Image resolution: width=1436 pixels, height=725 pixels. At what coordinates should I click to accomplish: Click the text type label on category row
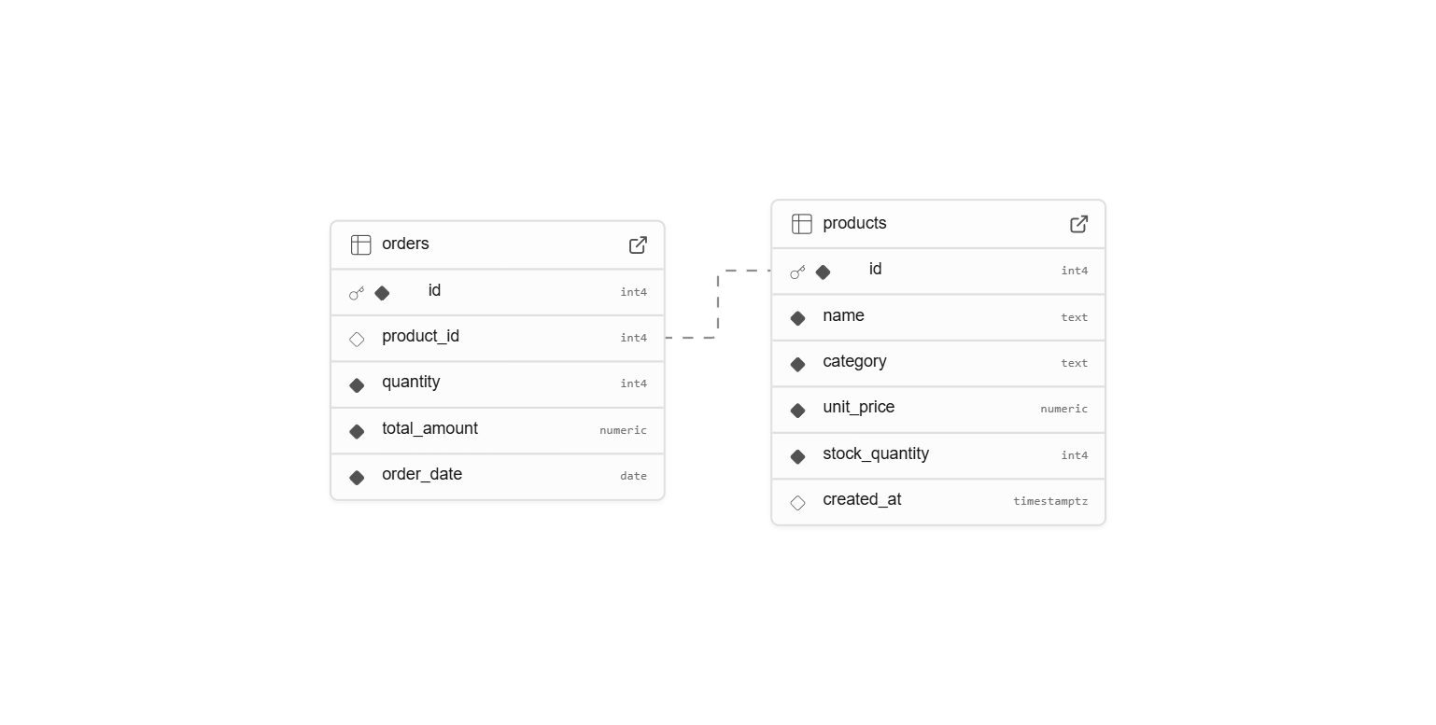1075,363
